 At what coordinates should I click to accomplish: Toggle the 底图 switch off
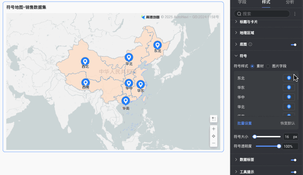tap(294, 44)
